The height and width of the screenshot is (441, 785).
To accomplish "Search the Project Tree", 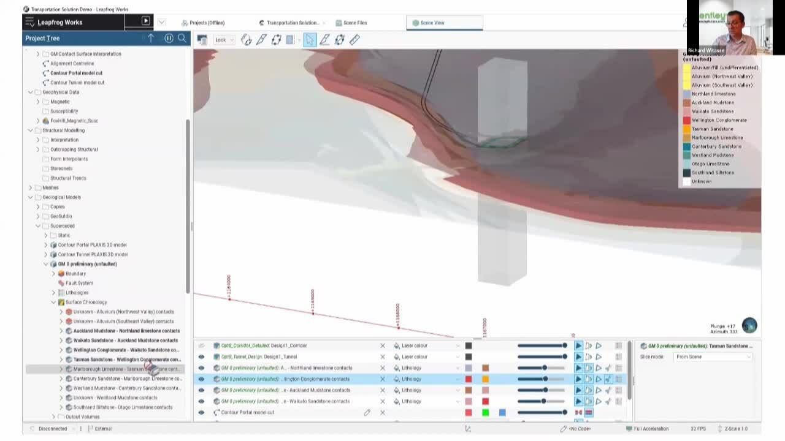I will click(182, 38).
